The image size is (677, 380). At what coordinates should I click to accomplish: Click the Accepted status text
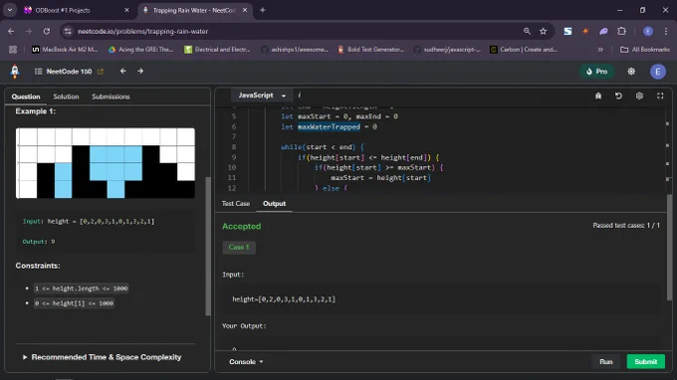(241, 227)
